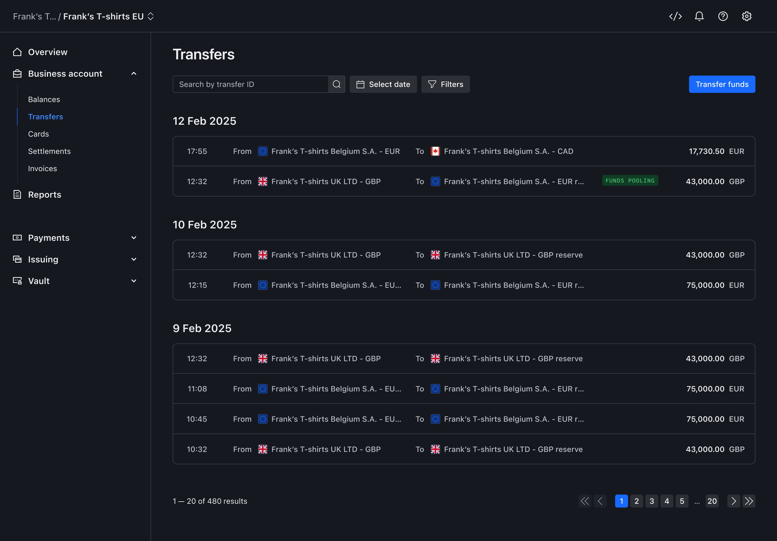Select current page 1 button

621,501
